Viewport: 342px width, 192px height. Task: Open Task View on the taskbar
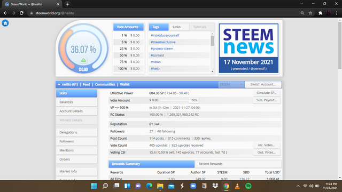click(116, 186)
